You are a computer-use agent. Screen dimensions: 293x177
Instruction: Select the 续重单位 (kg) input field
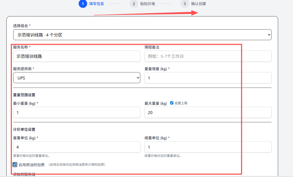click(208, 147)
